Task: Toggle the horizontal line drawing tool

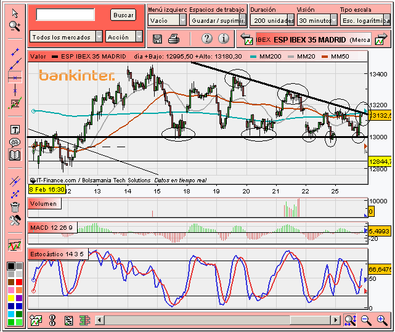Action: [15, 78]
